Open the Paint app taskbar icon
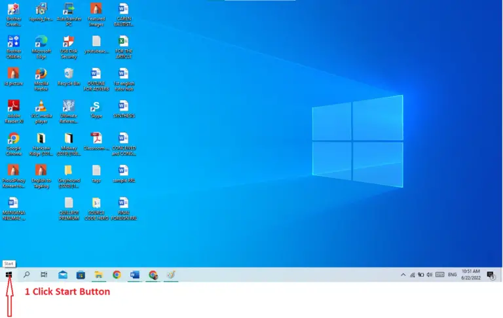503x318 pixels. point(170,275)
